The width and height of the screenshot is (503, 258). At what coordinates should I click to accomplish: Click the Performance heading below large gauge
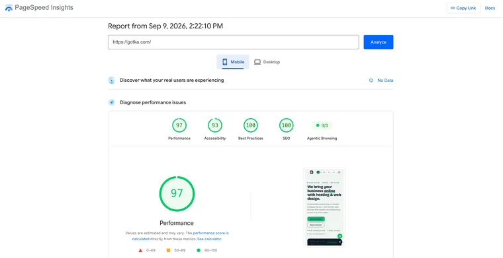pos(177,223)
